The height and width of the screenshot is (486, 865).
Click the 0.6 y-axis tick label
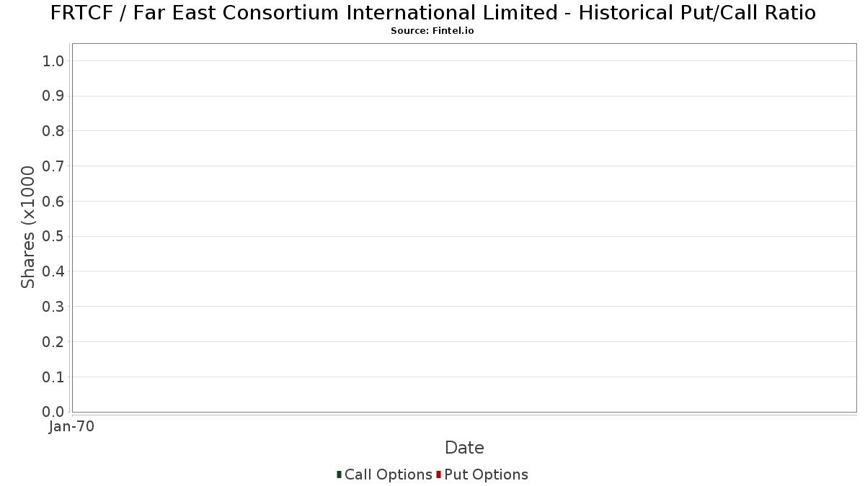click(x=53, y=202)
